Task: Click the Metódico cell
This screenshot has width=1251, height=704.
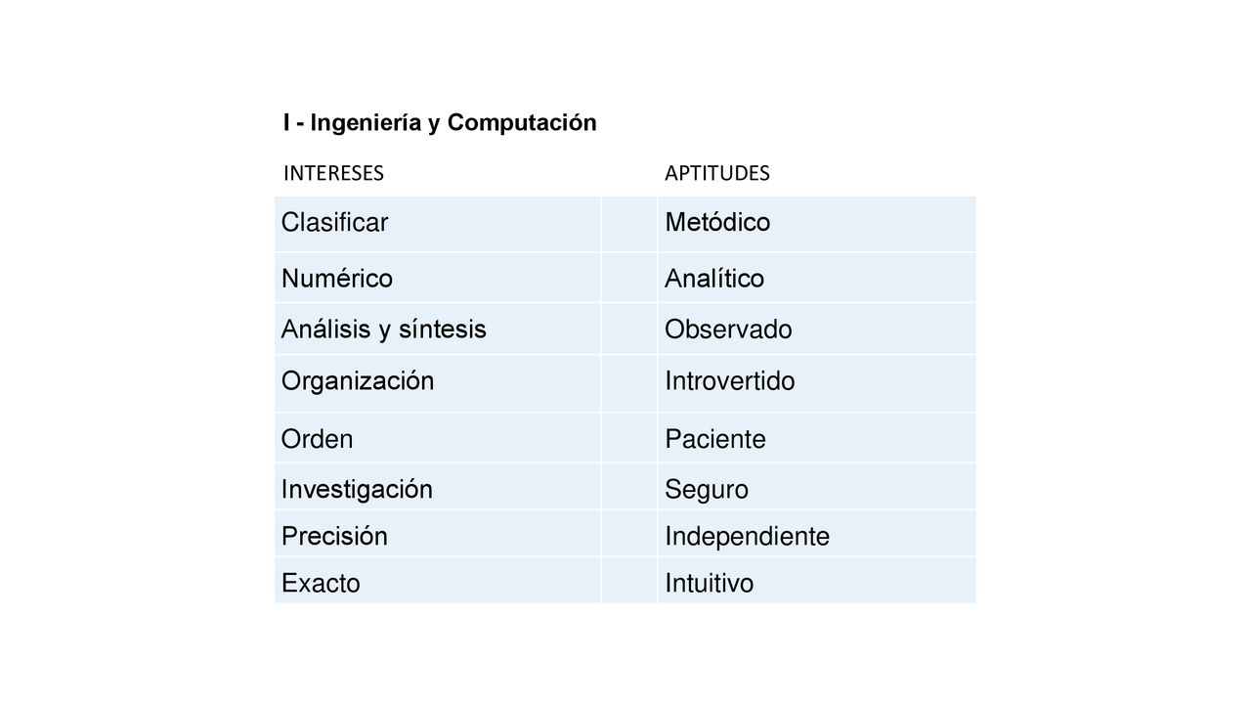Action: [816, 224]
